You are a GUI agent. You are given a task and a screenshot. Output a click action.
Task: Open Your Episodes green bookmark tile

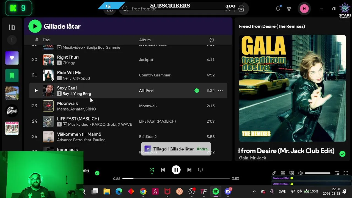12,76
